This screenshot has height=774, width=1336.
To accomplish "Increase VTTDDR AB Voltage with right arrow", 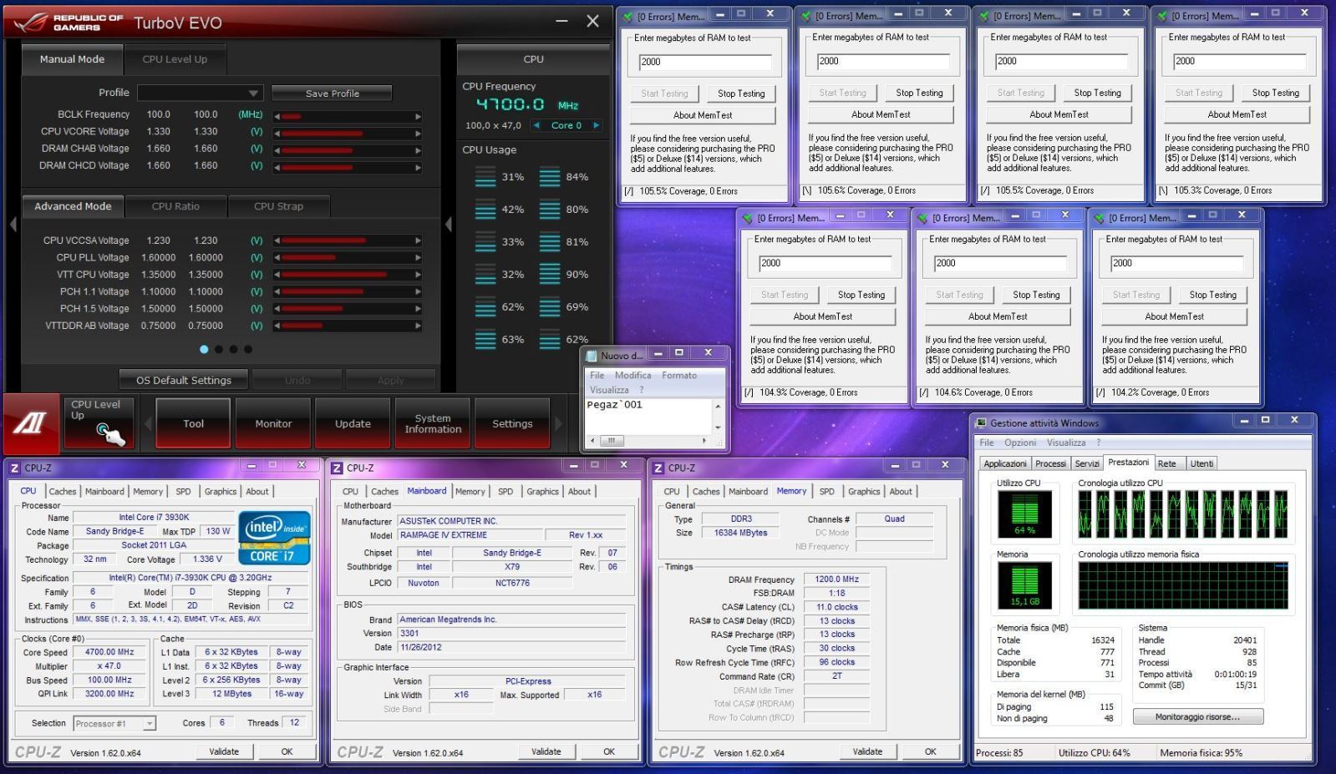I will [x=418, y=327].
